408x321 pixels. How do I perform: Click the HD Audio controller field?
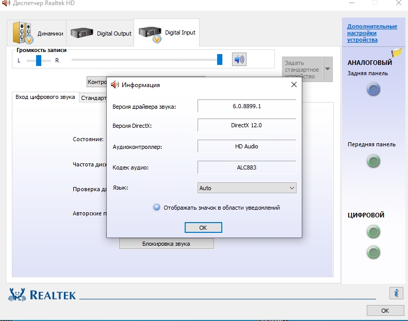(247, 146)
